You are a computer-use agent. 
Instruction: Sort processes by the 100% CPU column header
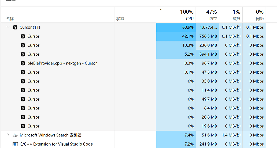click(x=176, y=15)
